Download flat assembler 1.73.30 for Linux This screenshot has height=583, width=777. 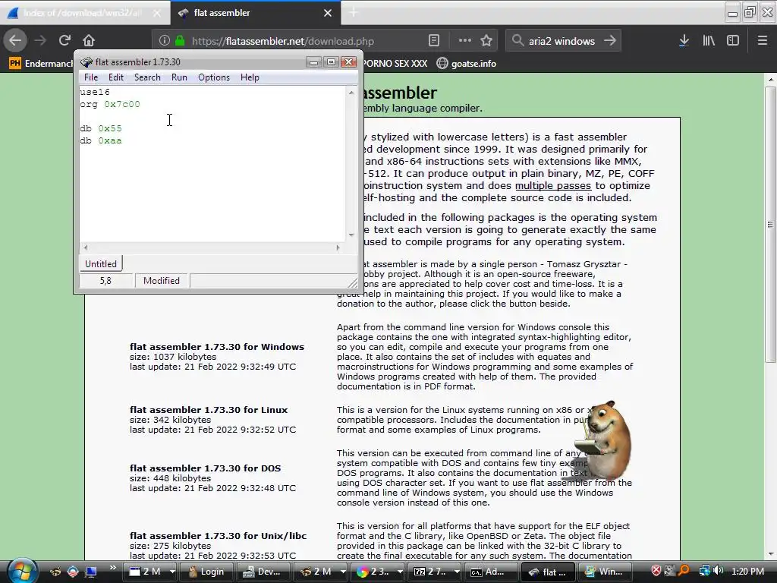coord(209,409)
